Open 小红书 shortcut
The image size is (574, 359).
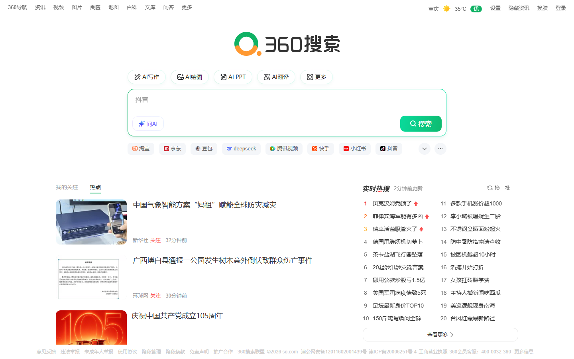(x=355, y=148)
